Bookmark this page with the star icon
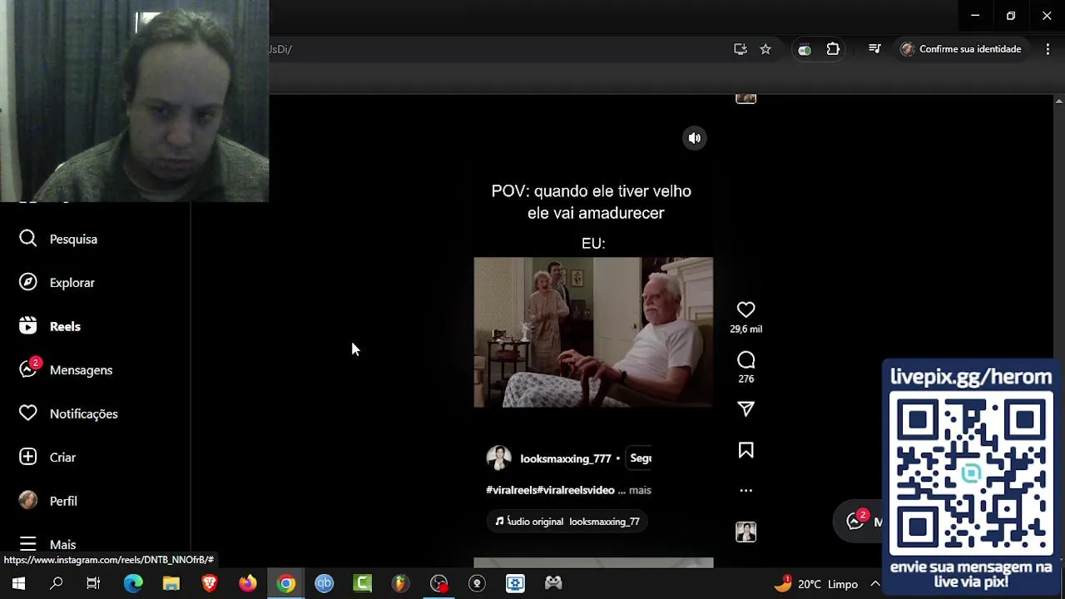The height and width of the screenshot is (599, 1065). (765, 49)
